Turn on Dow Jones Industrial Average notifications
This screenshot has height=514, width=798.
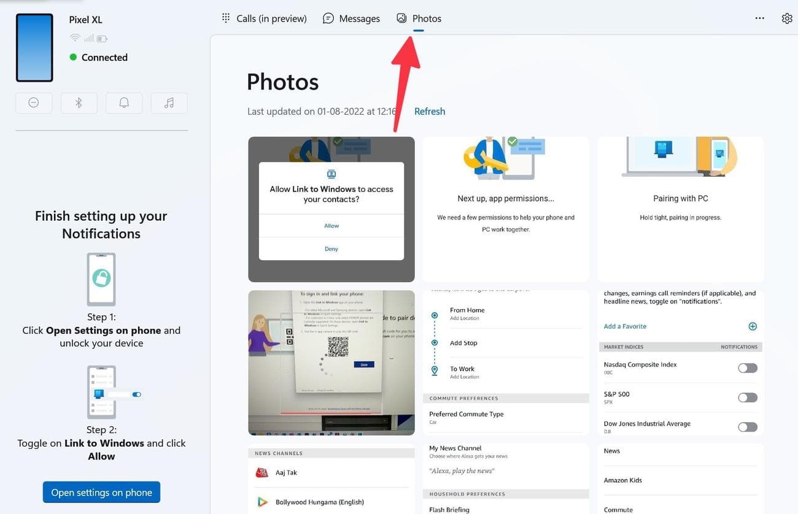point(747,426)
